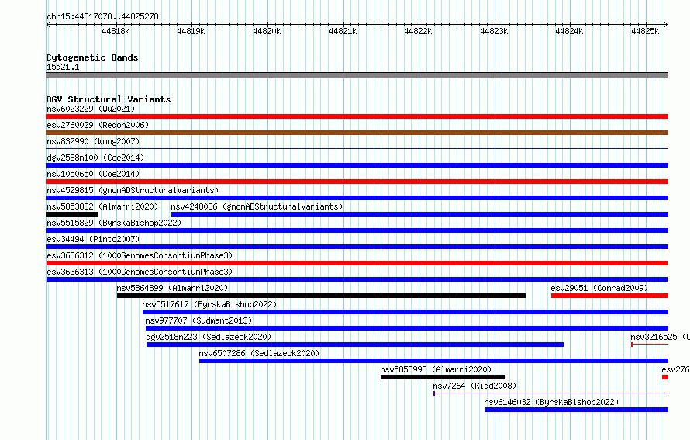Click the 44822k ruler tick label
The width and height of the screenshot is (690, 440).
tap(418, 31)
